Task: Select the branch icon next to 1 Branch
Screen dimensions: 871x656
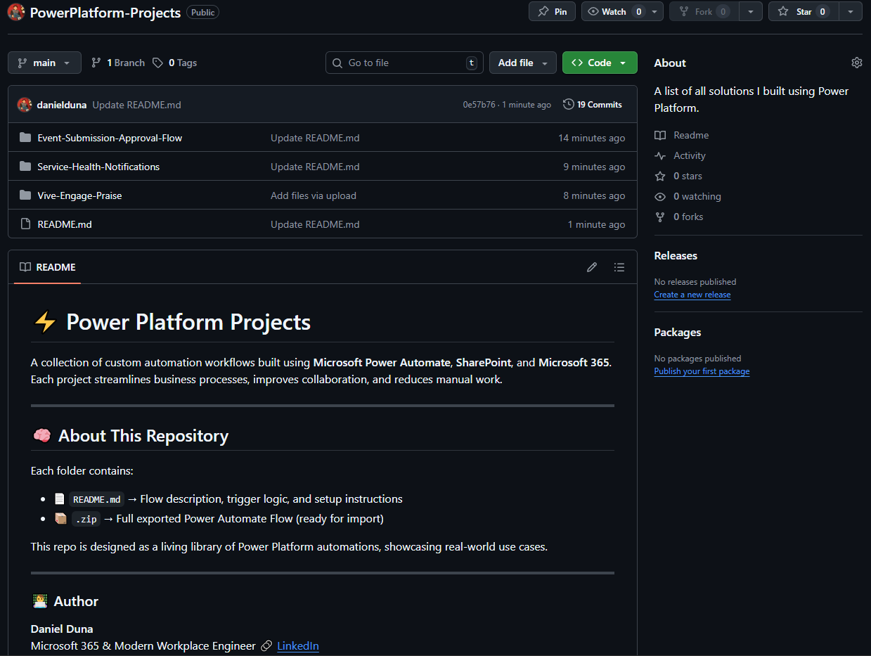Action: tap(96, 63)
